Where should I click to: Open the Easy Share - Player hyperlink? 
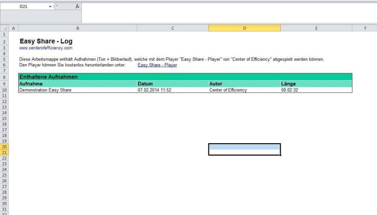157,65
